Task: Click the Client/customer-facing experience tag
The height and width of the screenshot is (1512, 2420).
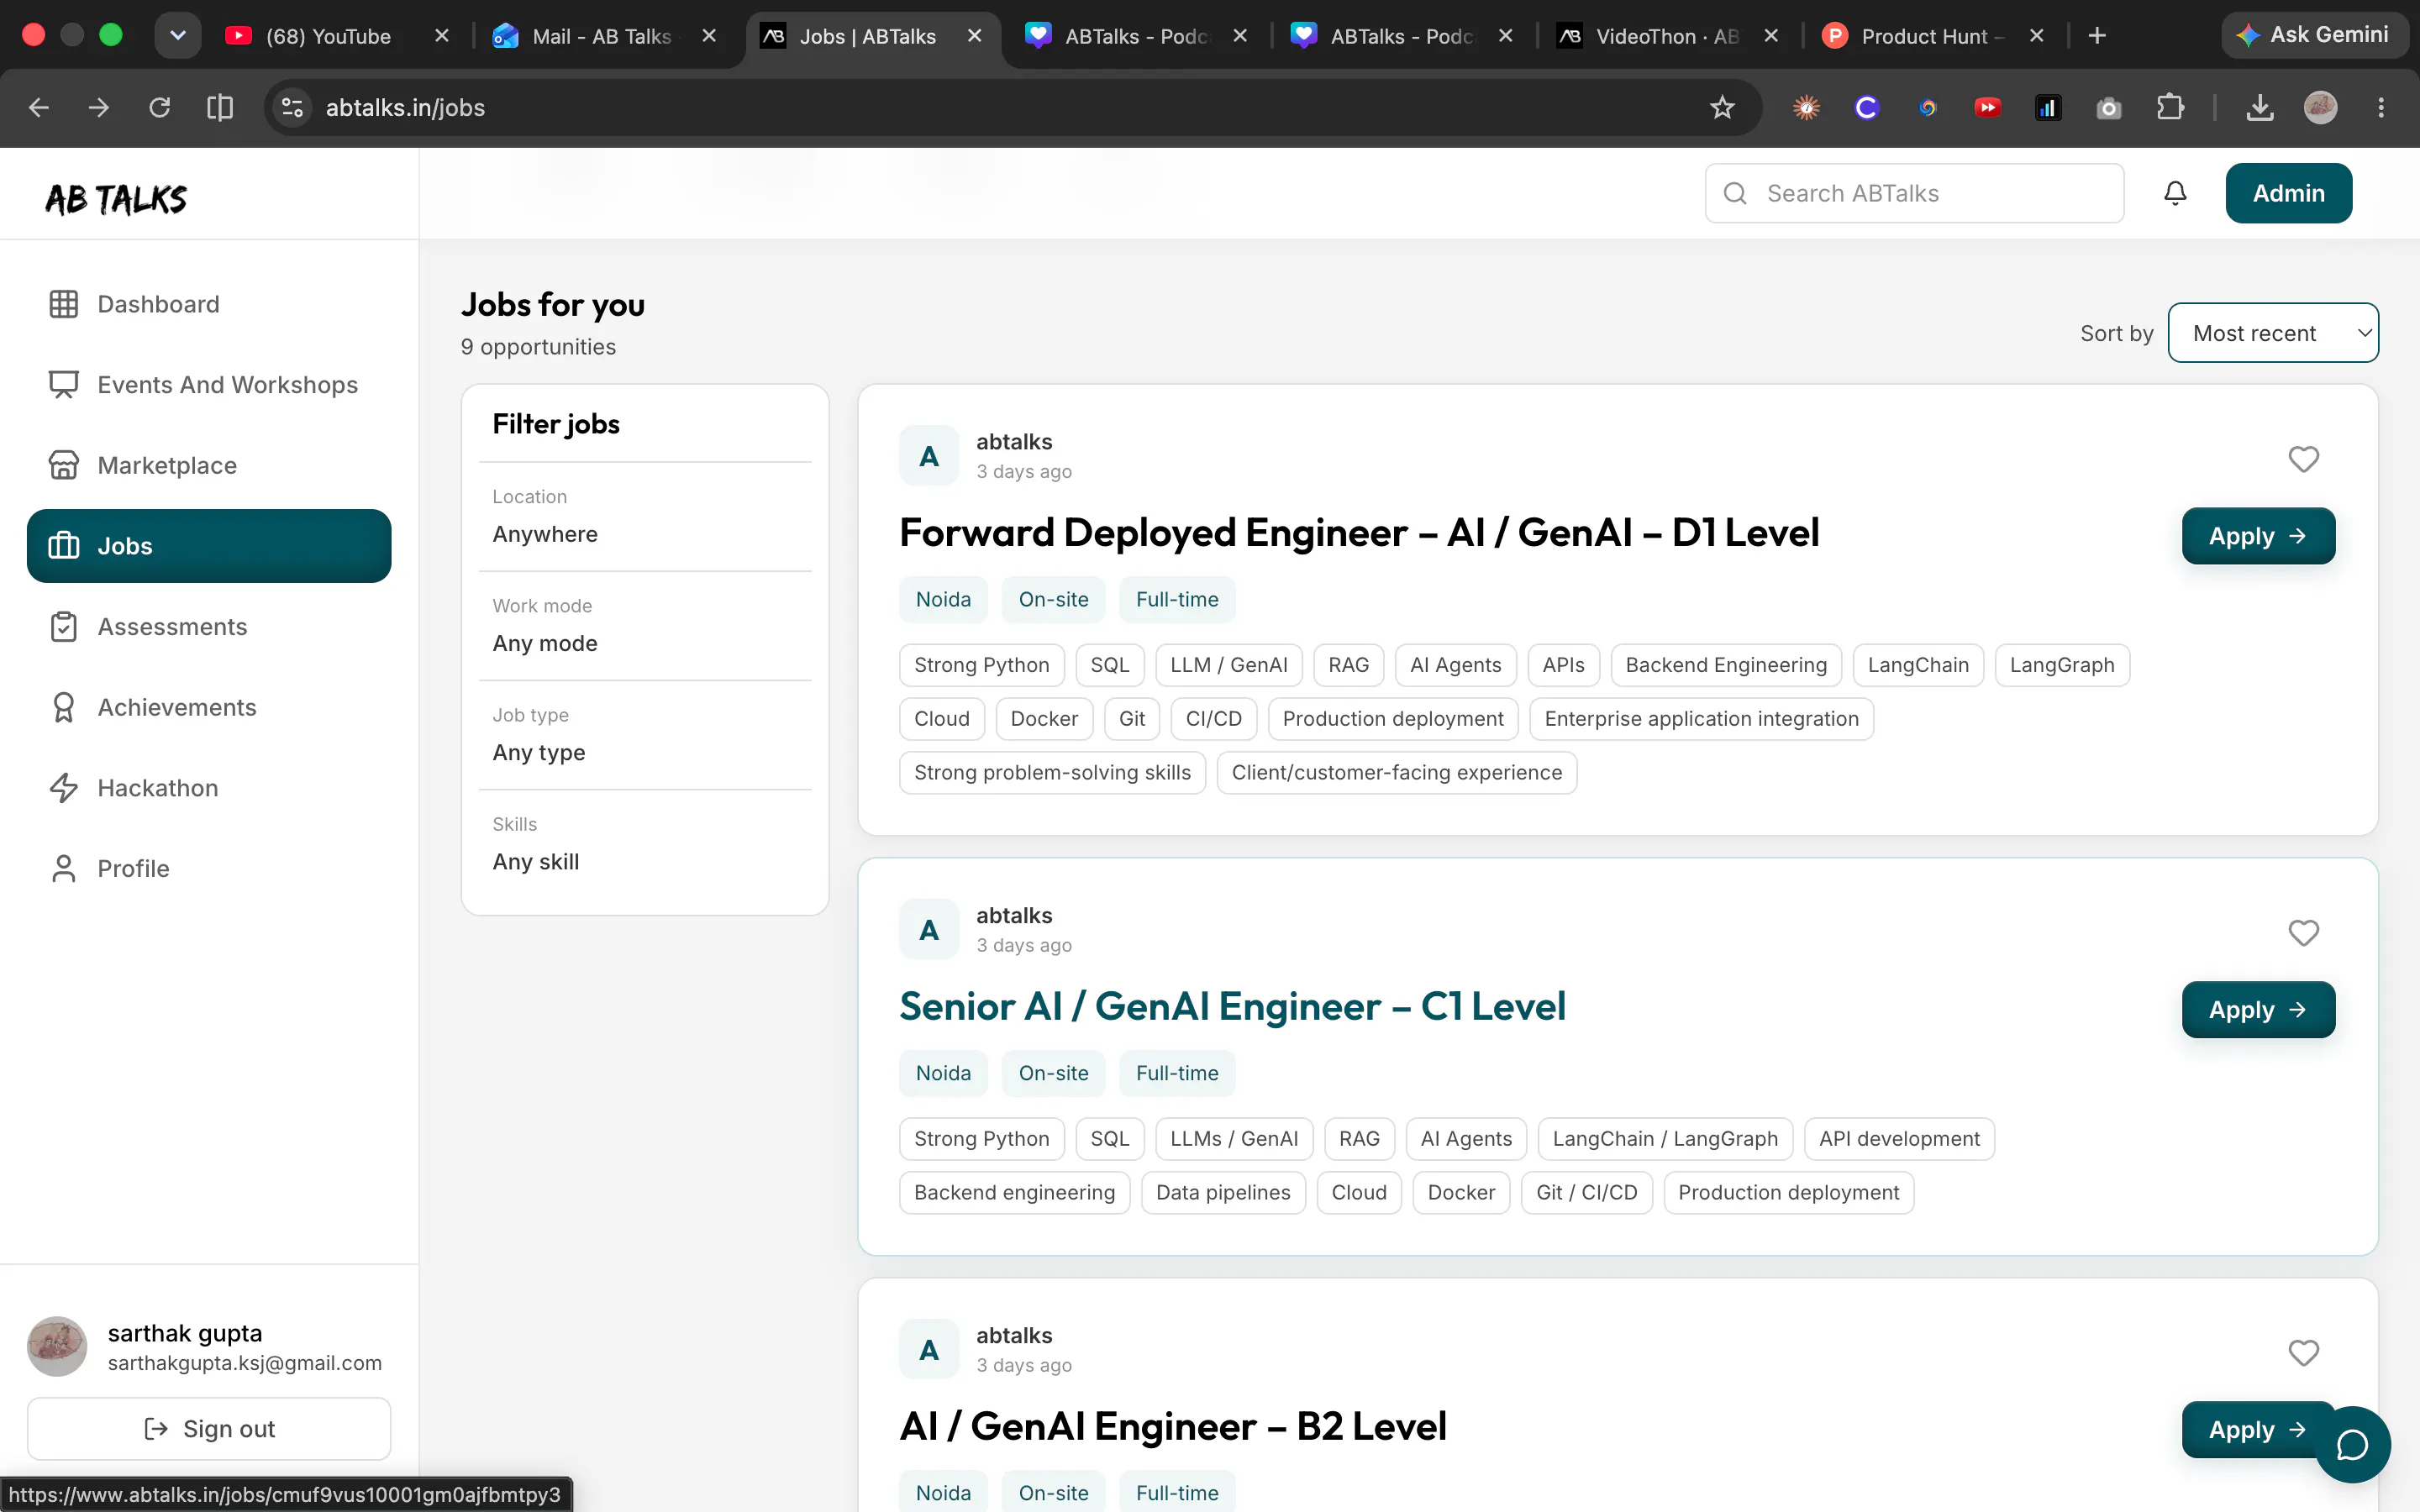Action: coord(1397,773)
